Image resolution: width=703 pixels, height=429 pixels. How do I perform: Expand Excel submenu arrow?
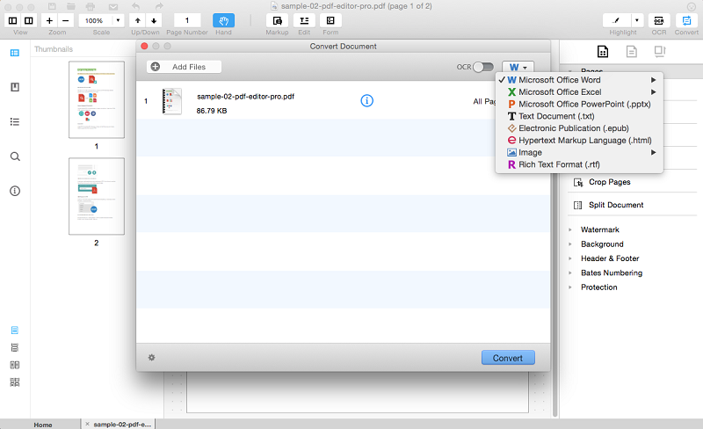pyautogui.click(x=654, y=92)
